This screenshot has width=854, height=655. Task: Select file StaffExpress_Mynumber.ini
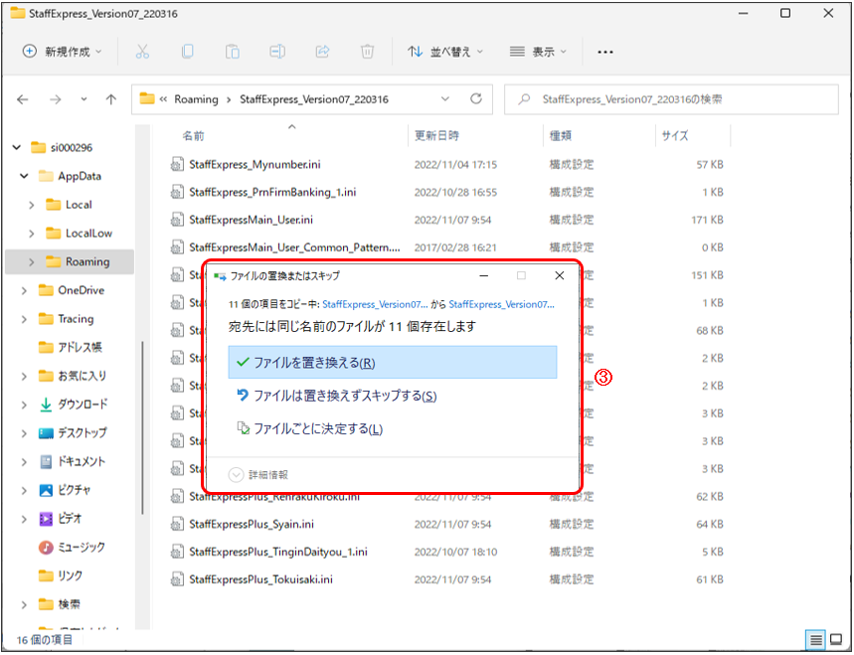coord(255,164)
